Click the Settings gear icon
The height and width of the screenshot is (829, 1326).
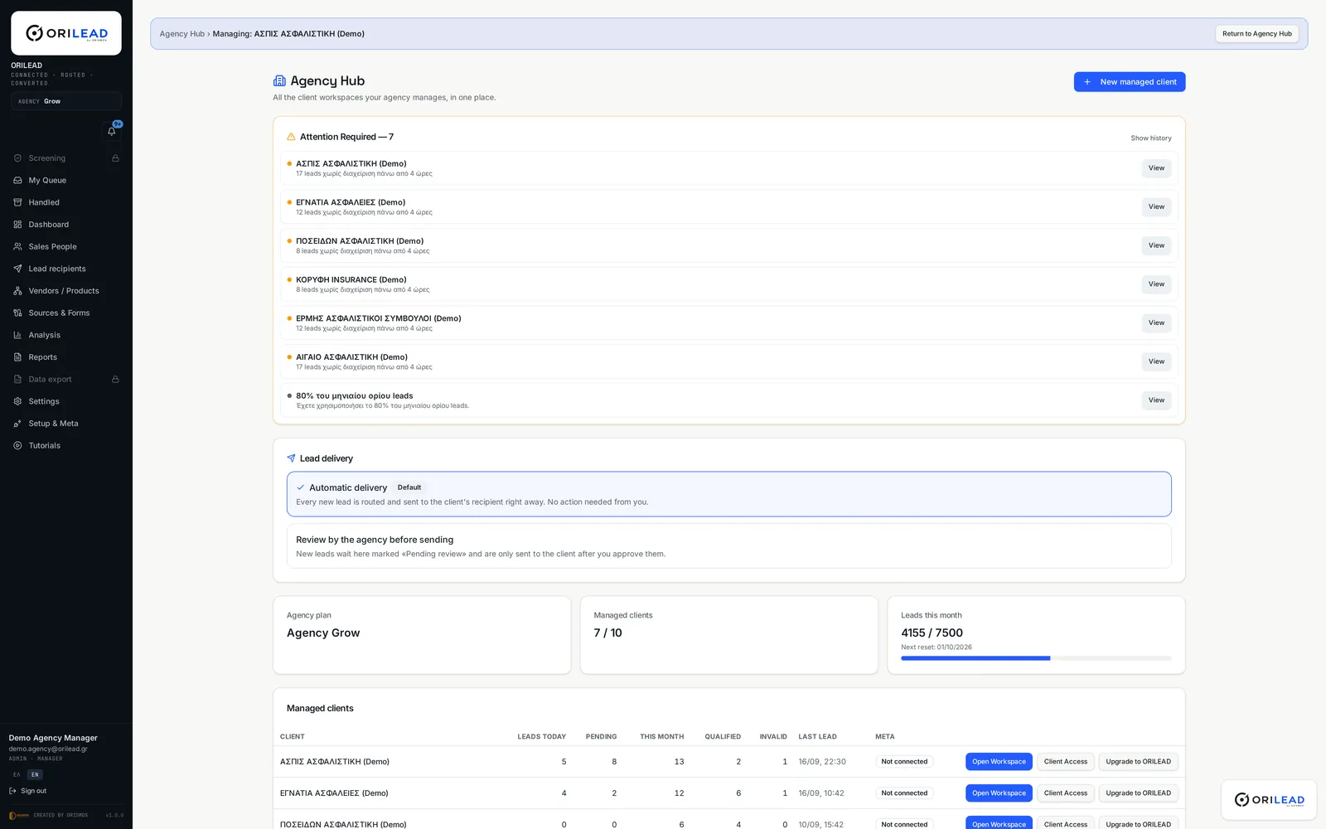tap(17, 401)
